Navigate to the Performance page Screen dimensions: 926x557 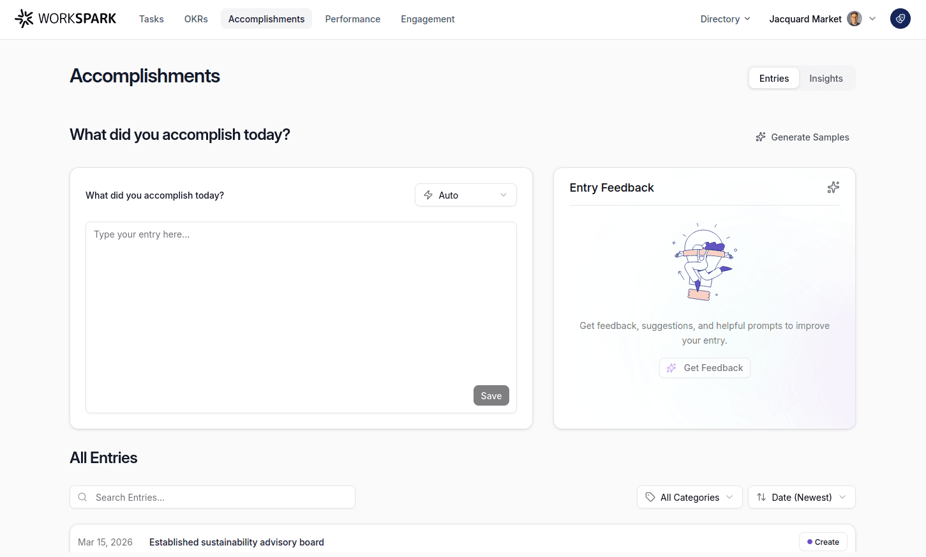[x=352, y=19]
